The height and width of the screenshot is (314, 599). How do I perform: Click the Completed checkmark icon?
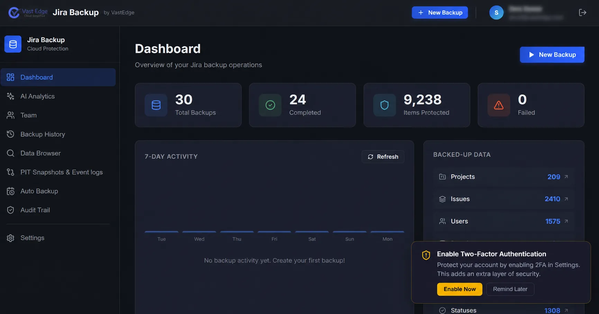[270, 105]
